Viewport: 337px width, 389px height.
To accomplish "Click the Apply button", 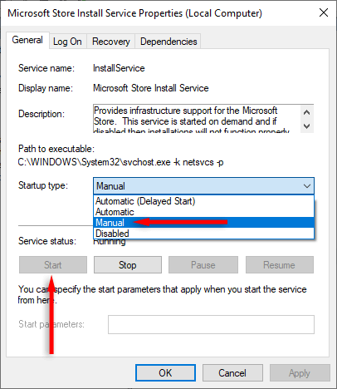I will coord(300,373).
